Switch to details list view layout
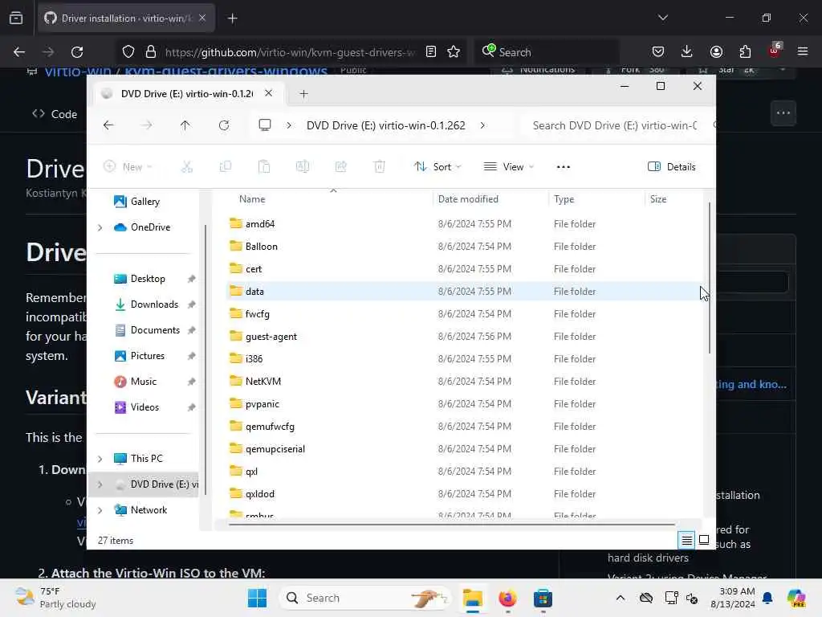822x617 pixels. coord(687,539)
